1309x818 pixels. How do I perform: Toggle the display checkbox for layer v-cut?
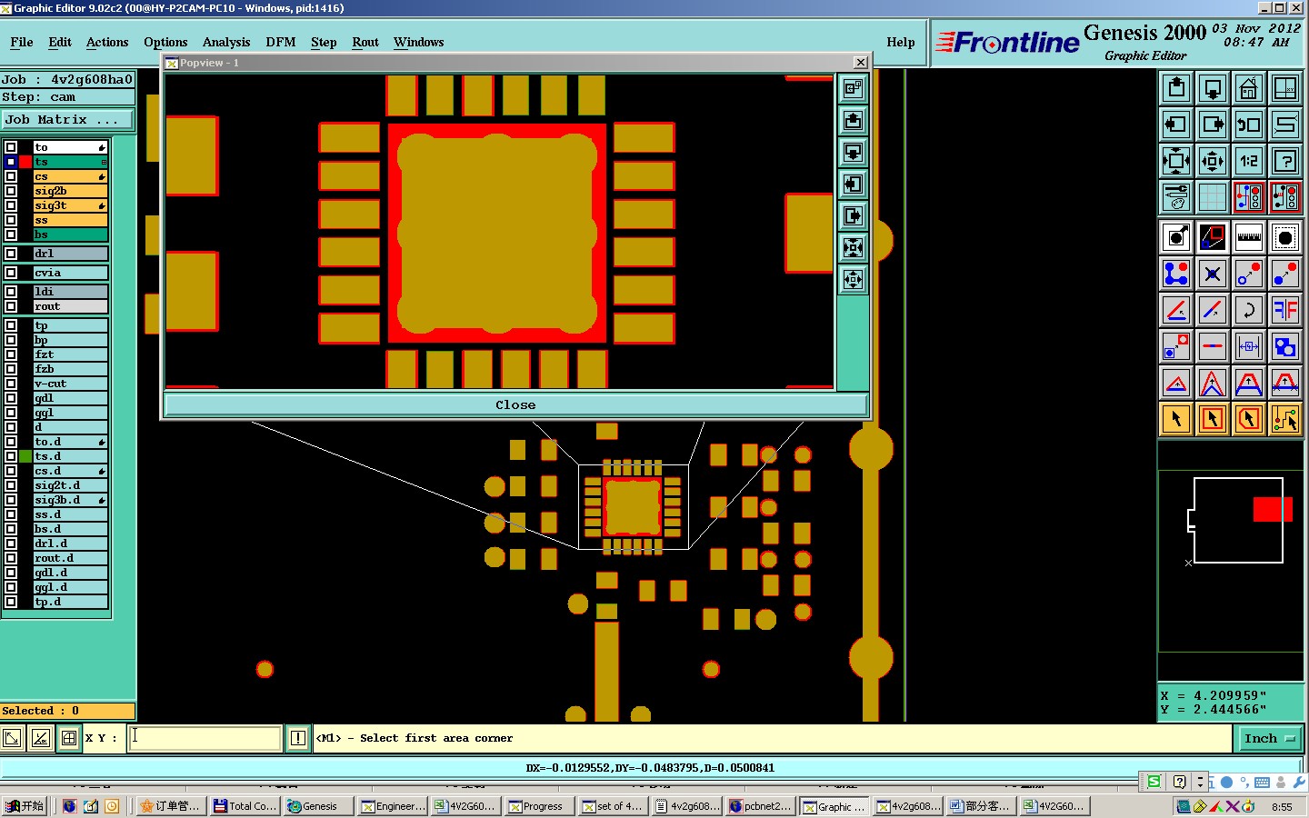click(x=11, y=384)
